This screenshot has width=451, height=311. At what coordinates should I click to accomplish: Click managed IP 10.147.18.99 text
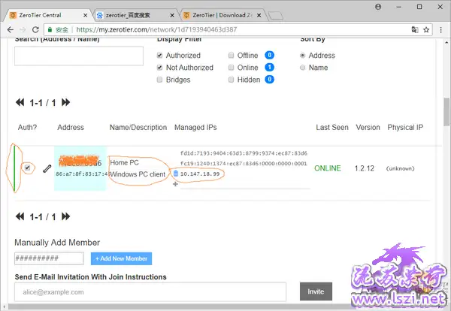tap(200, 174)
